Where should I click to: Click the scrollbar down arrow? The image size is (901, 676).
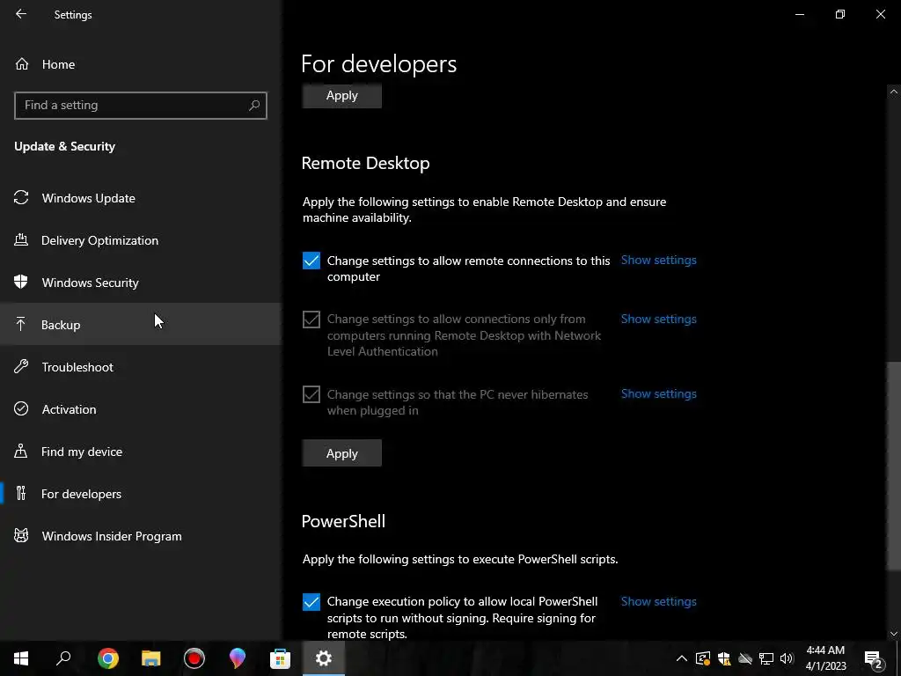(893, 634)
